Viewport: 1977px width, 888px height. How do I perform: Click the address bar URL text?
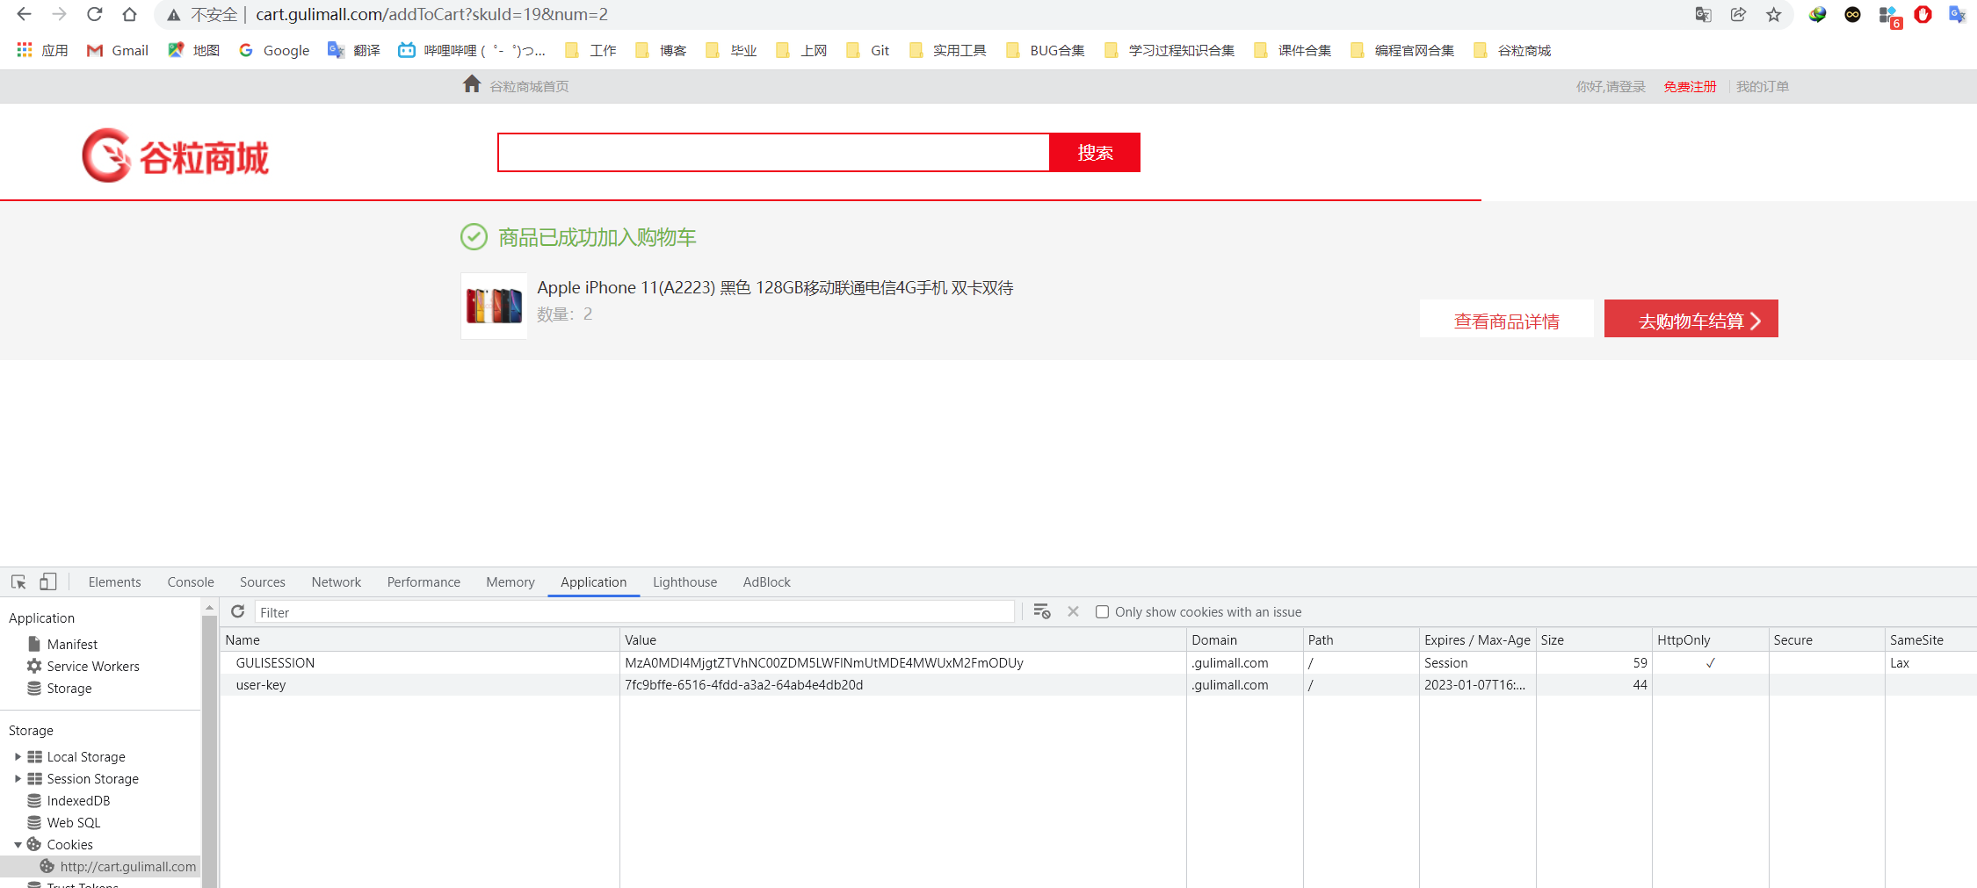(x=431, y=14)
